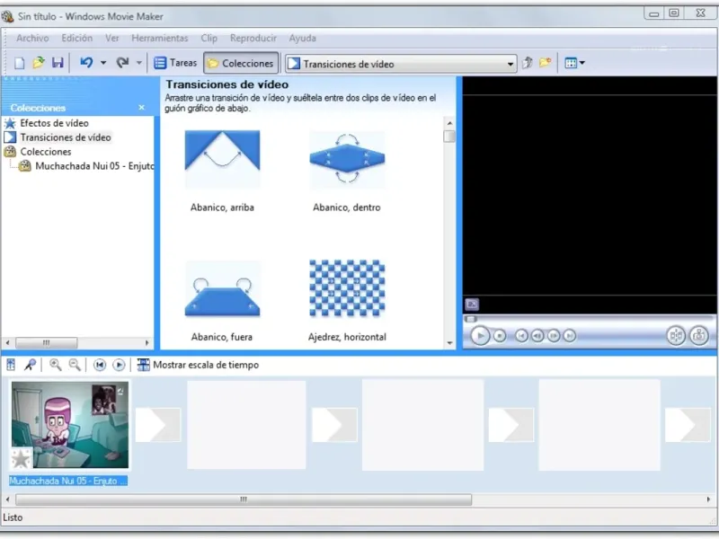Open the Clip menu
Viewport: 719px width, 539px height.
pos(209,38)
